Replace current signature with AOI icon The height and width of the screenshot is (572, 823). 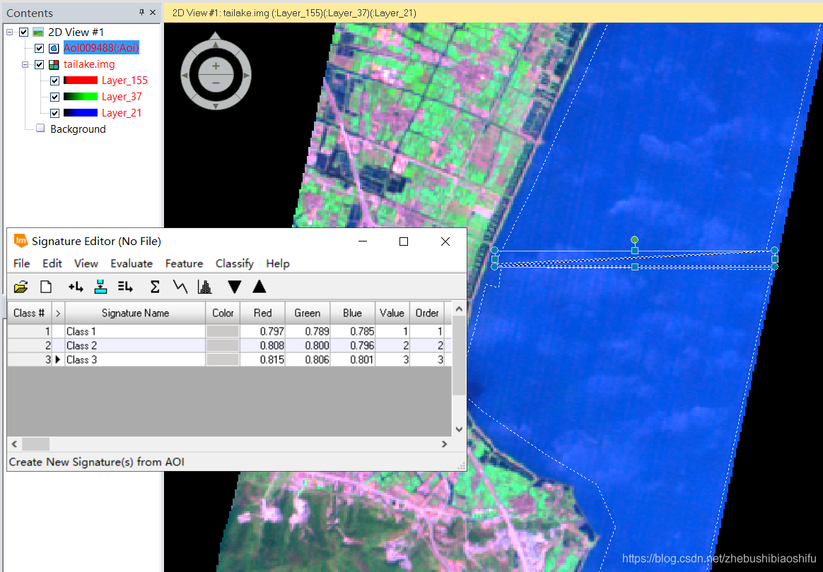point(100,287)
